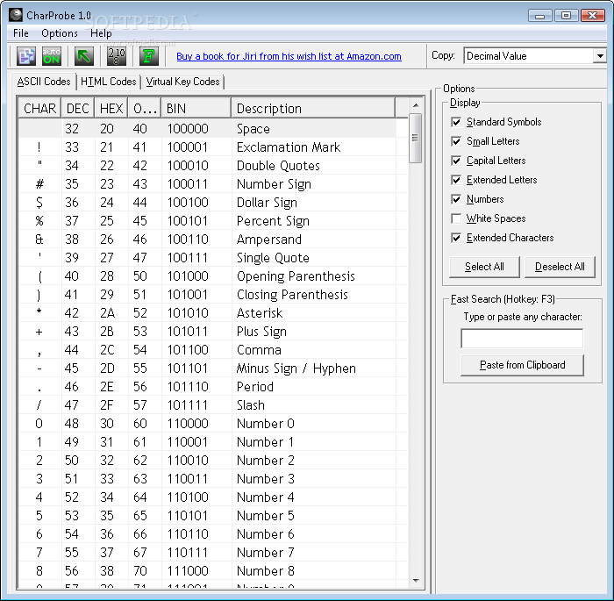Screen dimensions: 614x601
Task: Click the copy-to-clipboard toolbar icon
Action: click(x=26, y=56)
